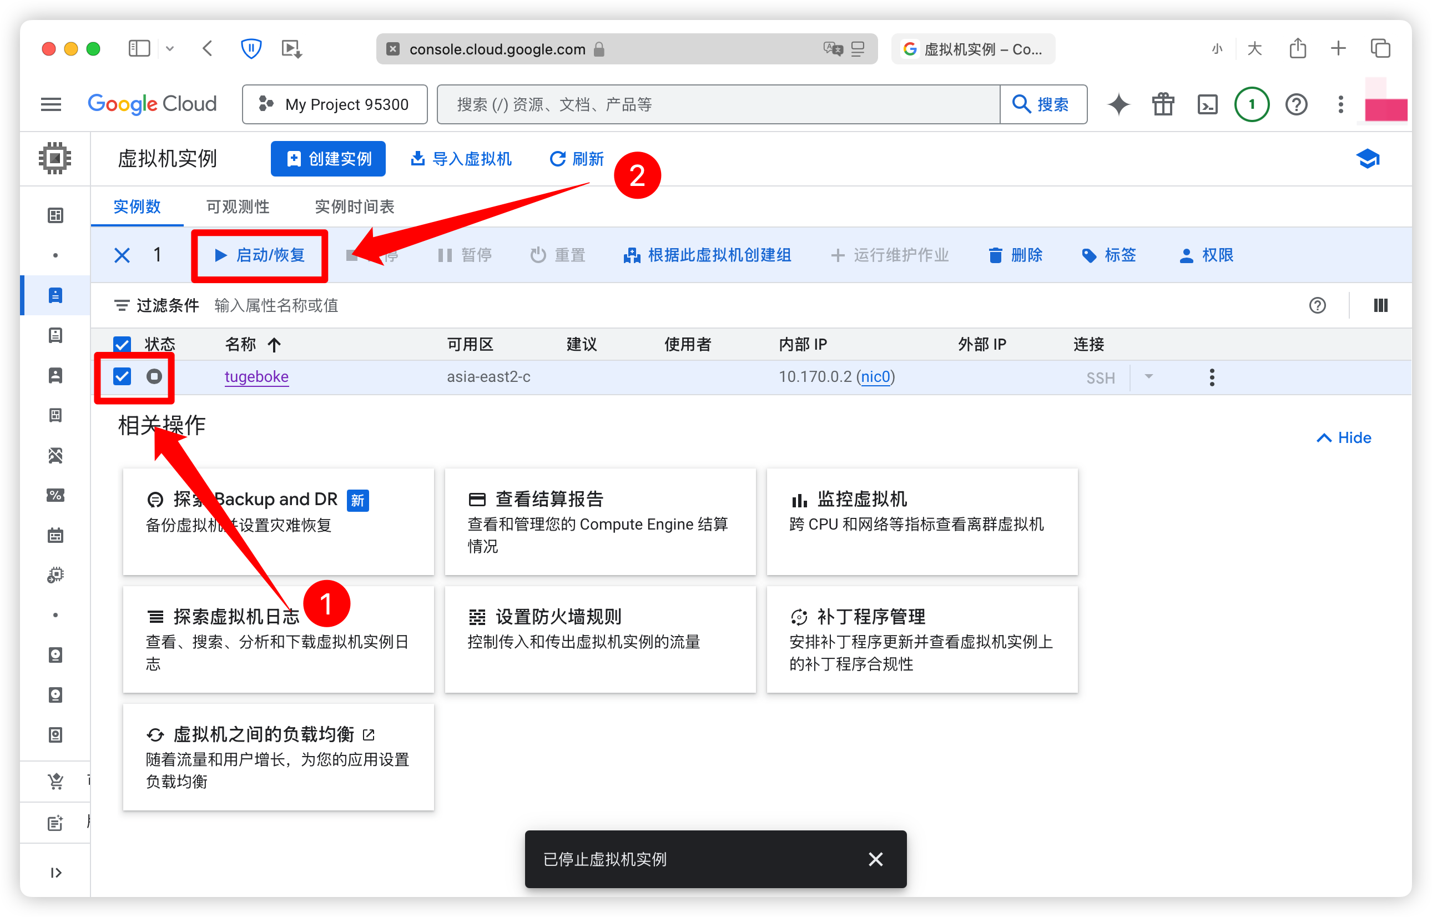The width and height of the screenshot is (1432, 917).
Task: Click the Compute Engine chip icon
Action: pyautogui.click(x=55, y=158)
